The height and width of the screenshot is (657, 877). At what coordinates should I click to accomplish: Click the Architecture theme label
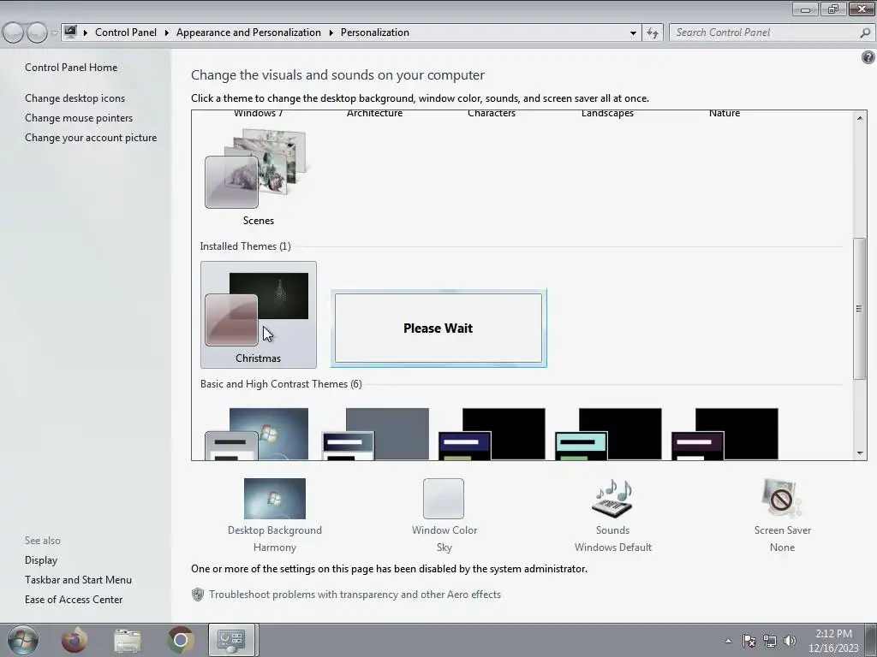pos(375,114)
